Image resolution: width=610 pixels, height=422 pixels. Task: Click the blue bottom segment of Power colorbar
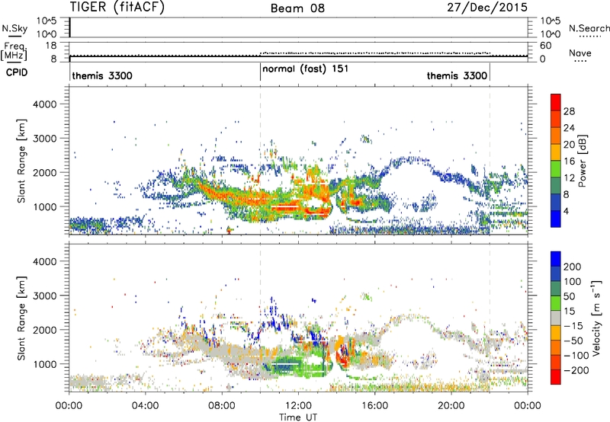click(x=556, y=219)
